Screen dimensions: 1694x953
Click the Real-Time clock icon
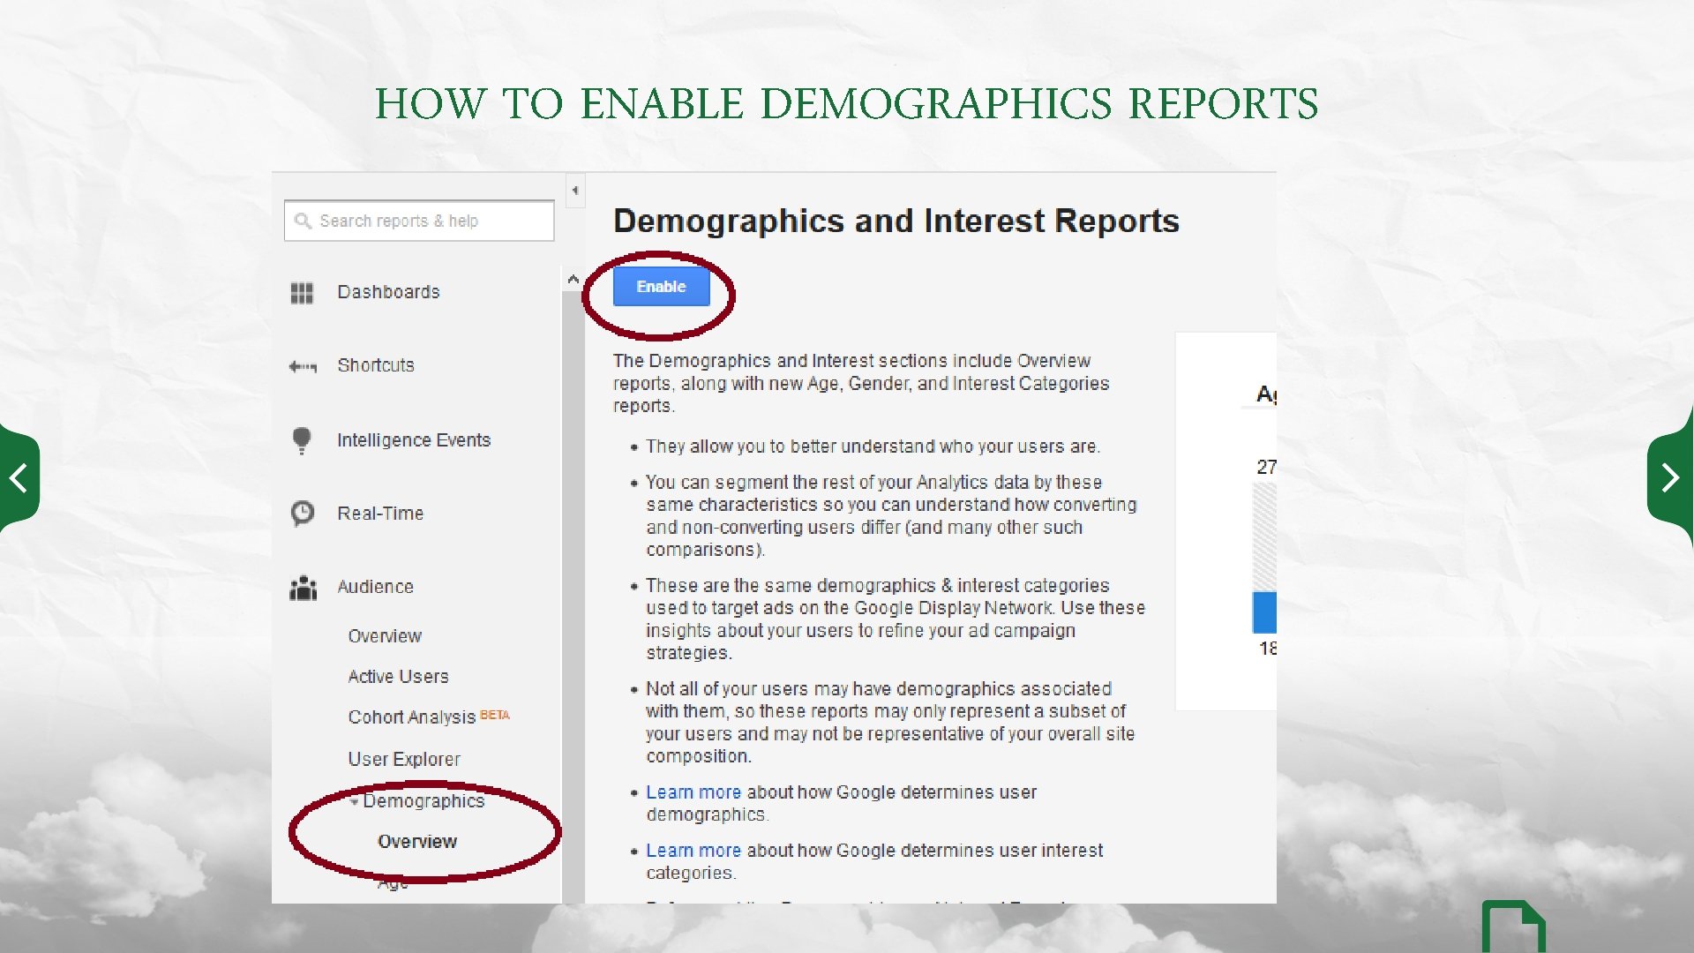point(302,513)
